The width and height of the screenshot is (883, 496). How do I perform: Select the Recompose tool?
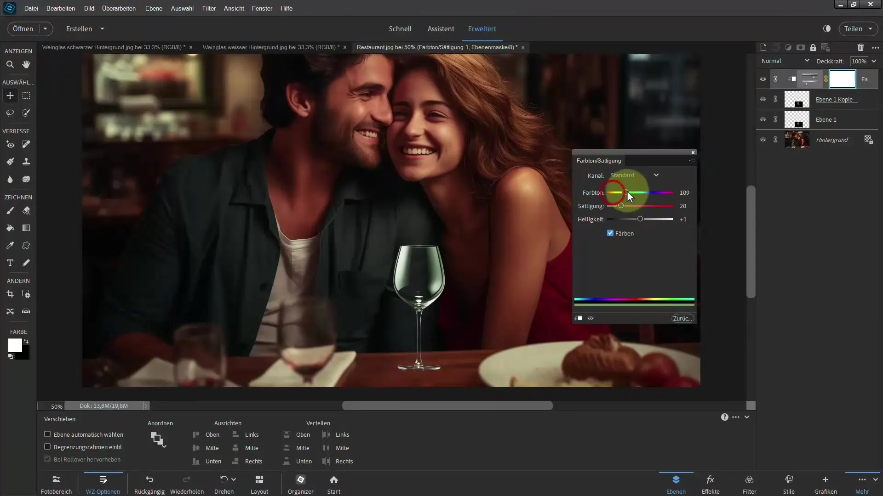26,294
